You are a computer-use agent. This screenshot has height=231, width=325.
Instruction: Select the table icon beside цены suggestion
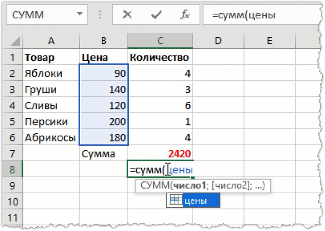point(176,200)
